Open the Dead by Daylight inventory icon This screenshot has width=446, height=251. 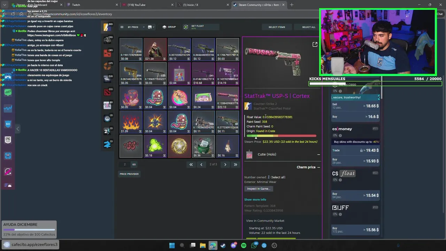(107, 79)
